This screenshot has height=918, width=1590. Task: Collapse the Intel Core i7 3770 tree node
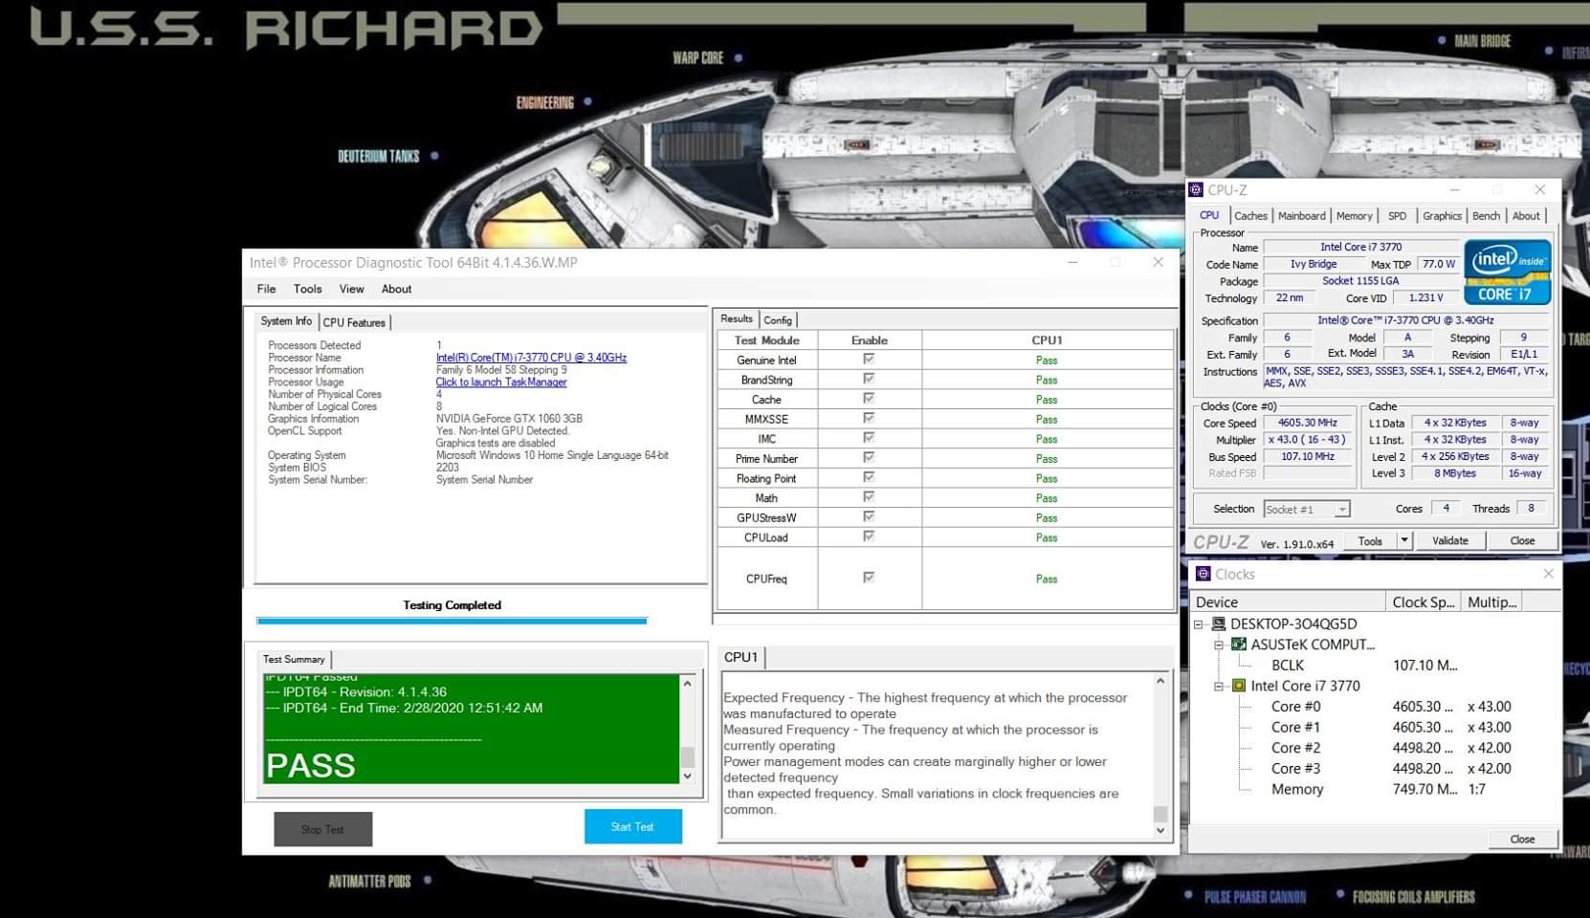[x=1217, y=686]
